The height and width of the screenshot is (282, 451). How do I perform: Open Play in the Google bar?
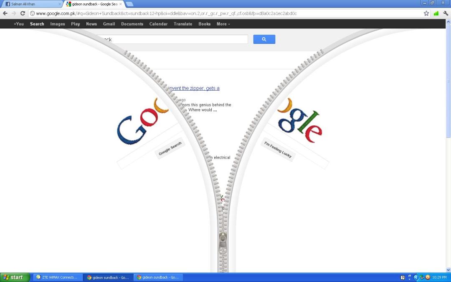[75, 24]
